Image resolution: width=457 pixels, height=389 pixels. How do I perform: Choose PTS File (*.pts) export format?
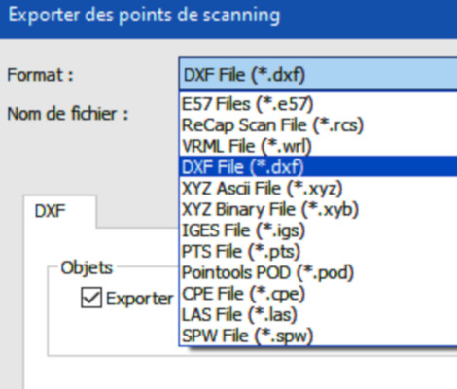click(318, 251)
